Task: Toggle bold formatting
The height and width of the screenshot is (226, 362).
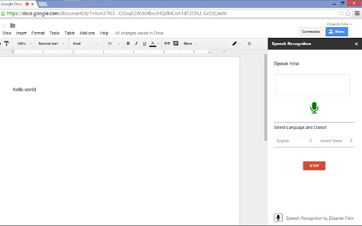Action: [128, 44]
